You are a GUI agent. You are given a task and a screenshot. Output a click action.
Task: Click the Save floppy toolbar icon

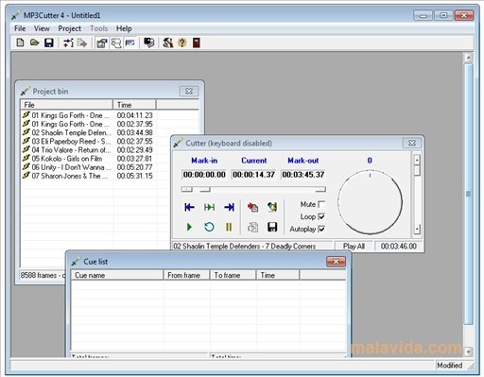pyautogui.click(x=48, y=43)
